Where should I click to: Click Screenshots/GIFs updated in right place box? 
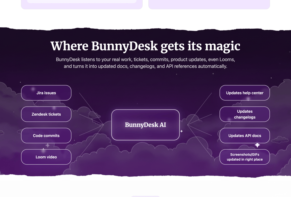pos(245,157)
